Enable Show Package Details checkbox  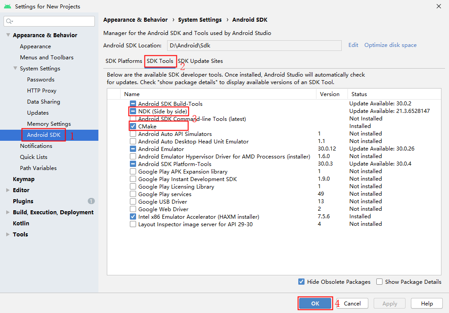pos(379,282)
